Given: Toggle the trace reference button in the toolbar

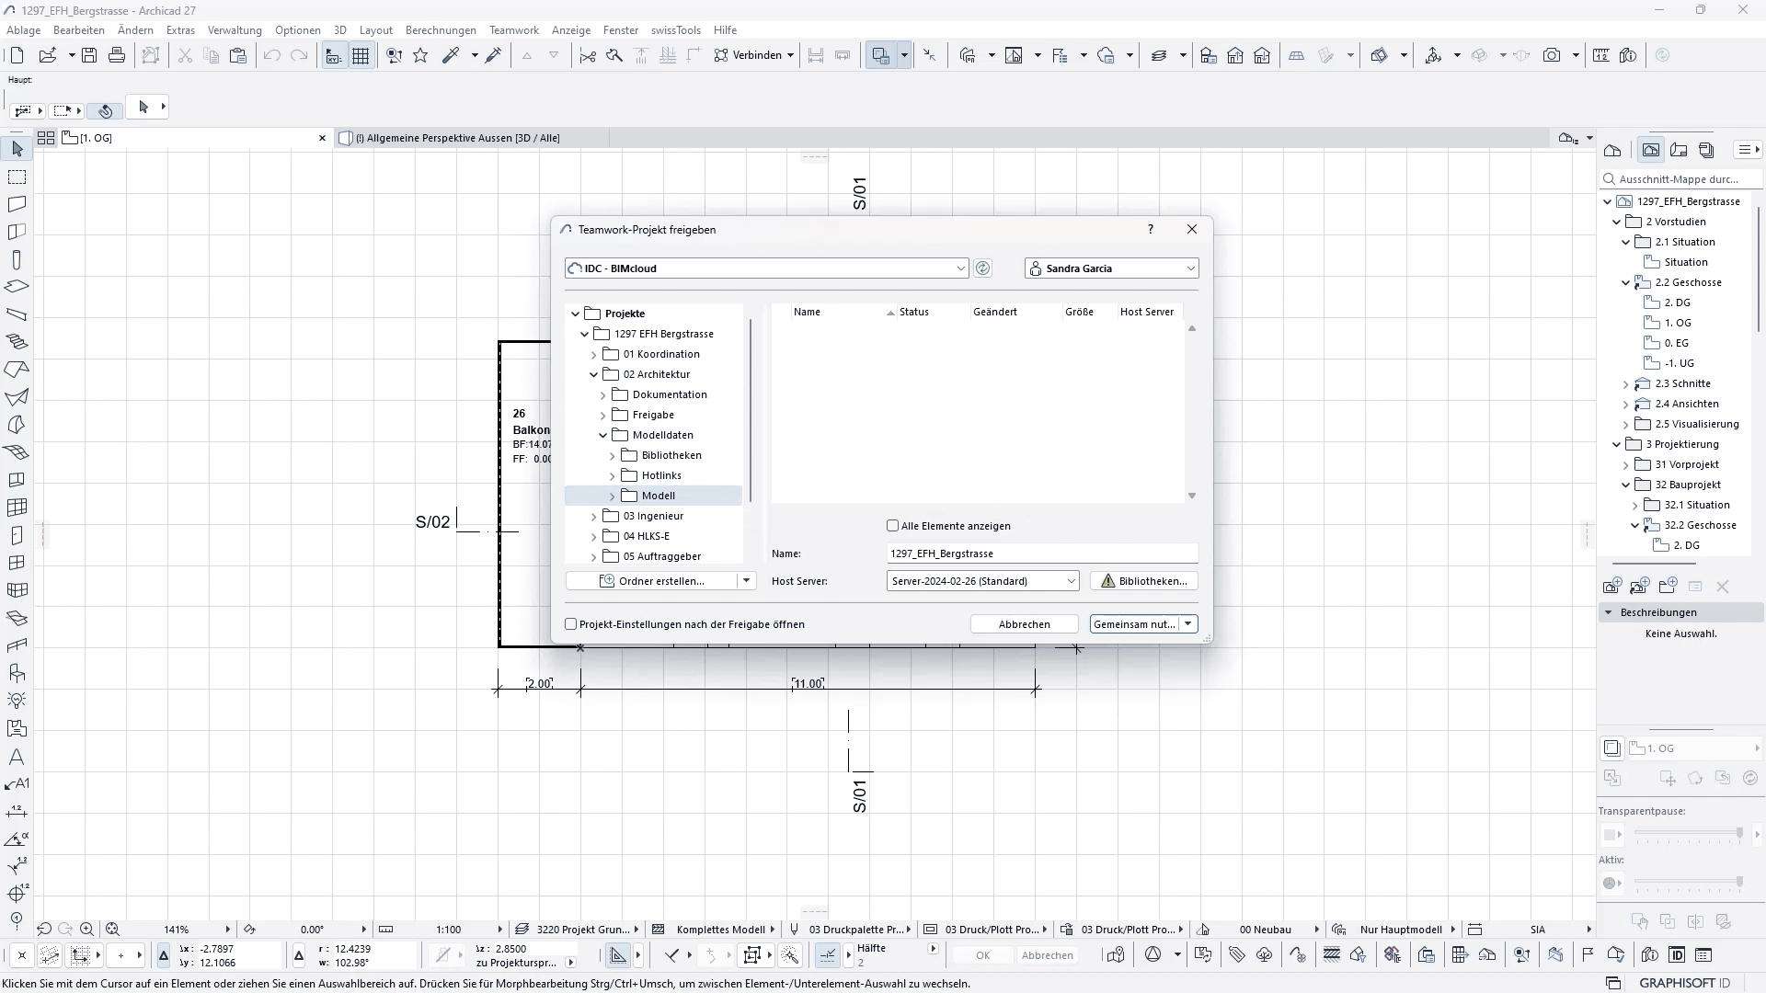Looking at the screenshot, I should [880, 55].
